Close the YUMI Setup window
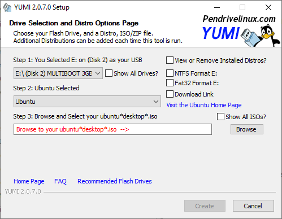Image resolution: width=282 pixels, height=219 pixels. coord(268,7)
